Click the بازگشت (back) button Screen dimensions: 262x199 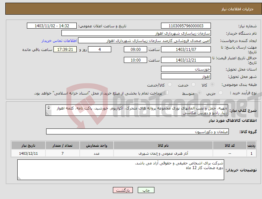click(x=123, y=190)
